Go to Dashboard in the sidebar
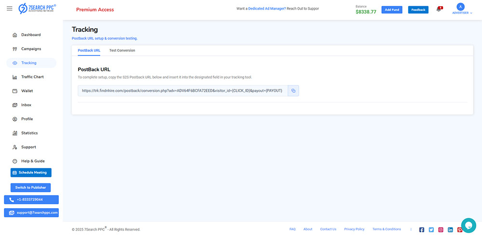The image size is (482, 238). tap(31, 35)
